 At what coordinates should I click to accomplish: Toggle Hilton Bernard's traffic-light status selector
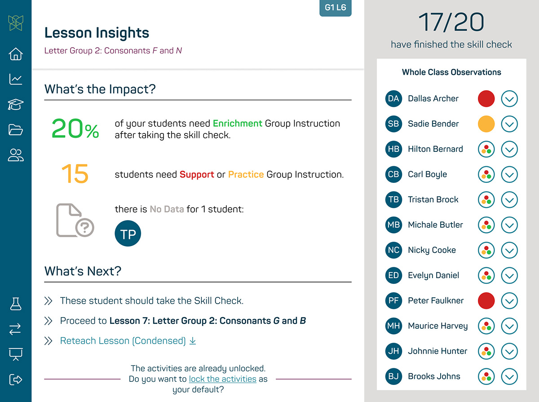(486, 149)
